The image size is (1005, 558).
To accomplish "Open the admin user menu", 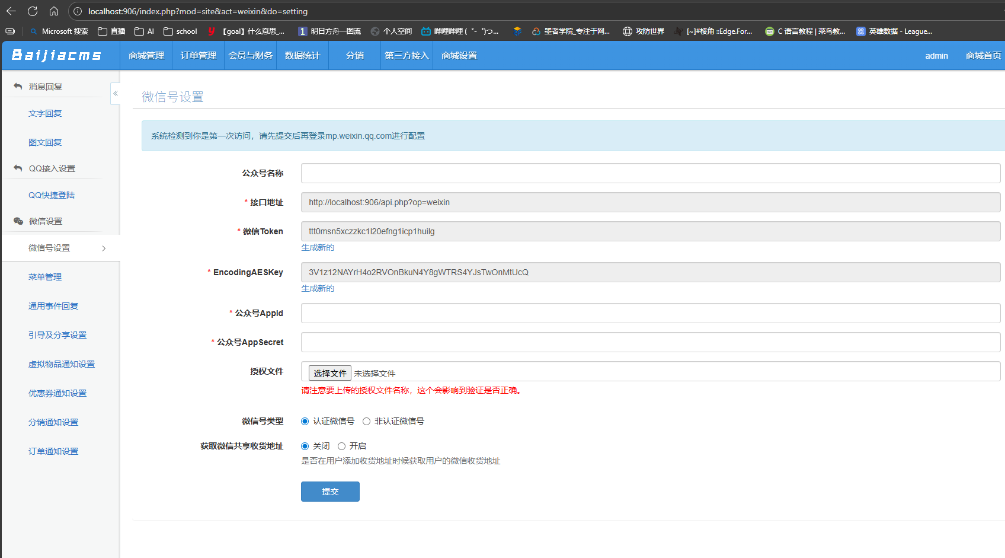I will [x=936, y=56].
